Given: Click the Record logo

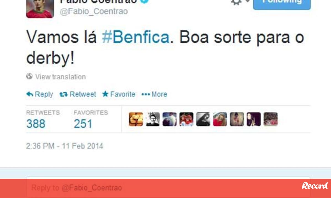Looking at the screenshot, I should (x=315, y=186).
